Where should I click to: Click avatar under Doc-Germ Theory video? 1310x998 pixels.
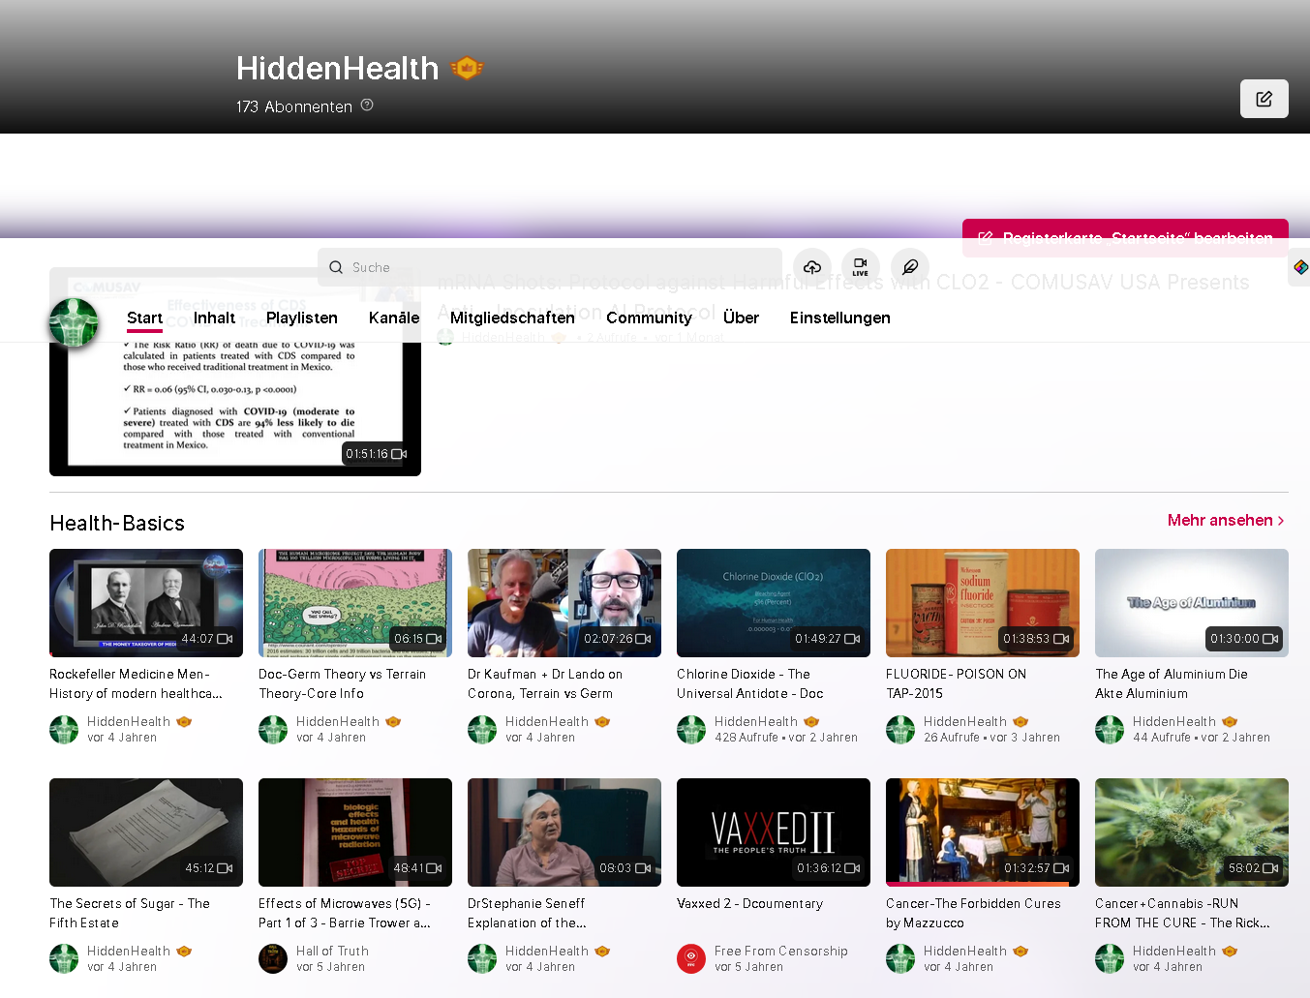(x=273, y=729)
